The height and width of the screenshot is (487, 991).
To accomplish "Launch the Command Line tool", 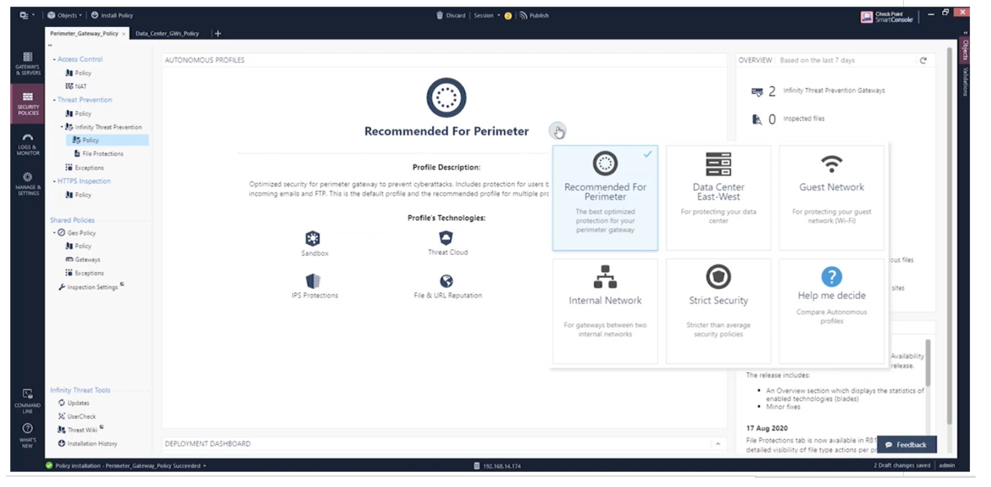I will point(28,401).
